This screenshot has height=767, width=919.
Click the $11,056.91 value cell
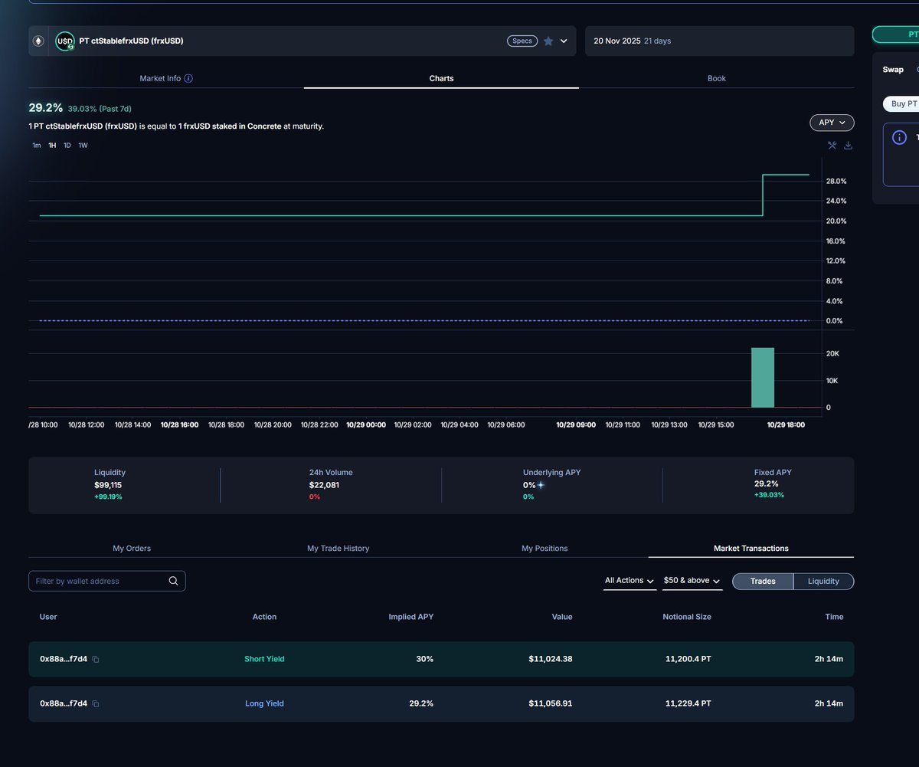pos(551,703)
